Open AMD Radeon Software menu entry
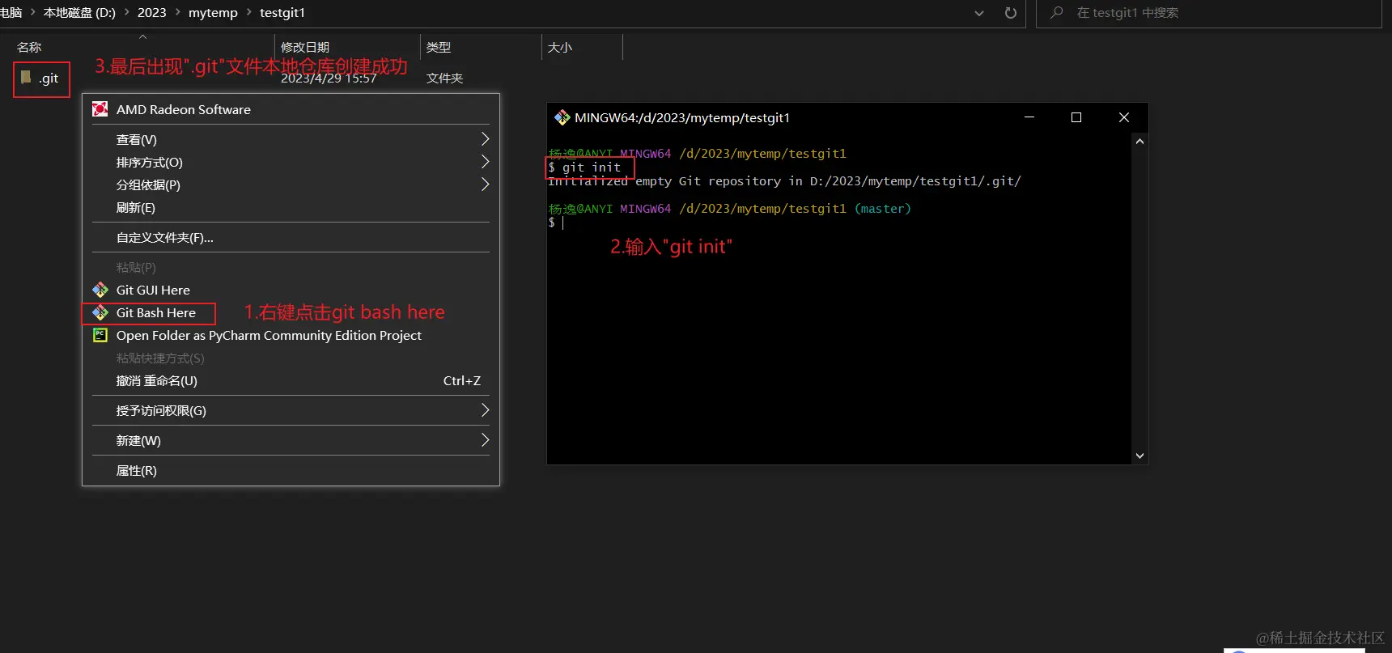1392x653 pixels. 291,109
